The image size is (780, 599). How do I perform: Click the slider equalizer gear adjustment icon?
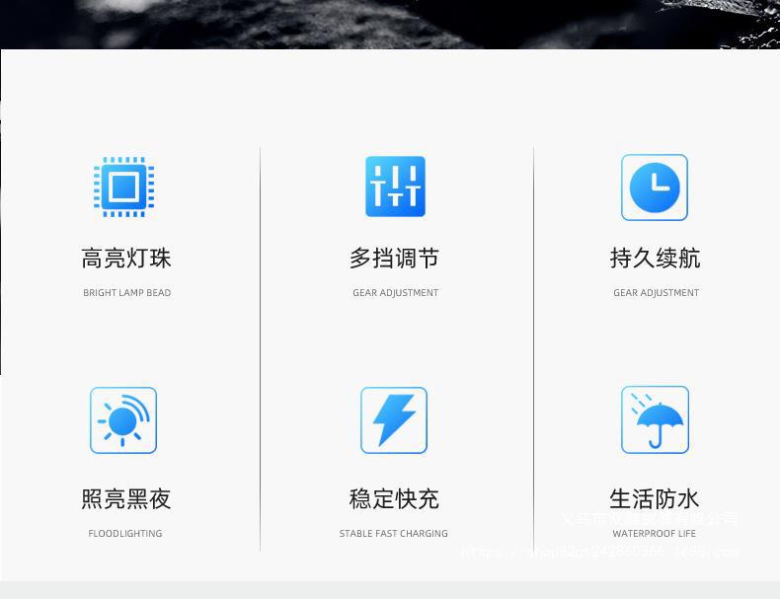[395, 187]
